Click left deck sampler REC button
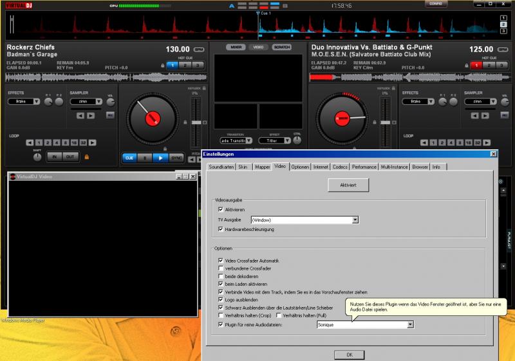The height and width of the screenshot is (361, 515). click(x=110, y=115)
